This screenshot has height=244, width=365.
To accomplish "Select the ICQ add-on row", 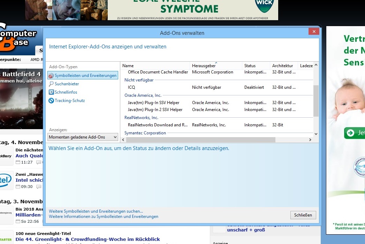I will 217,87.
